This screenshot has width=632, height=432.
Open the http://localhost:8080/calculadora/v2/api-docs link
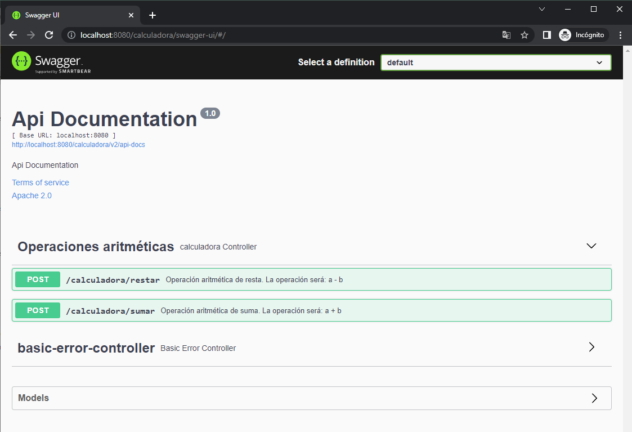tap(78, 144)
